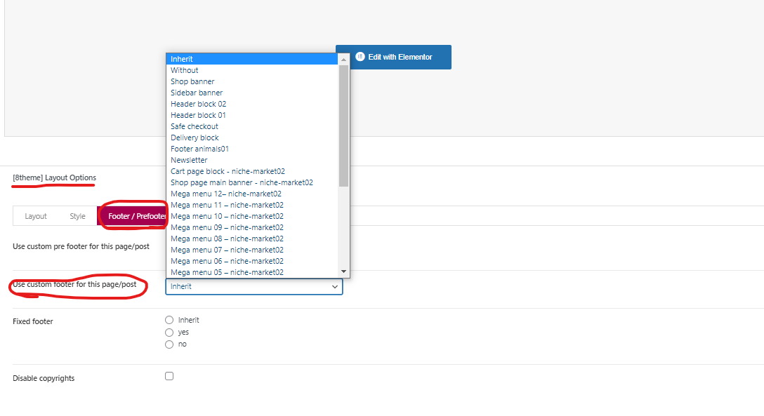Choose Mega menu 12 niche-market02
The width and height of the screenshot is (764, 416).
click(252, 194)
